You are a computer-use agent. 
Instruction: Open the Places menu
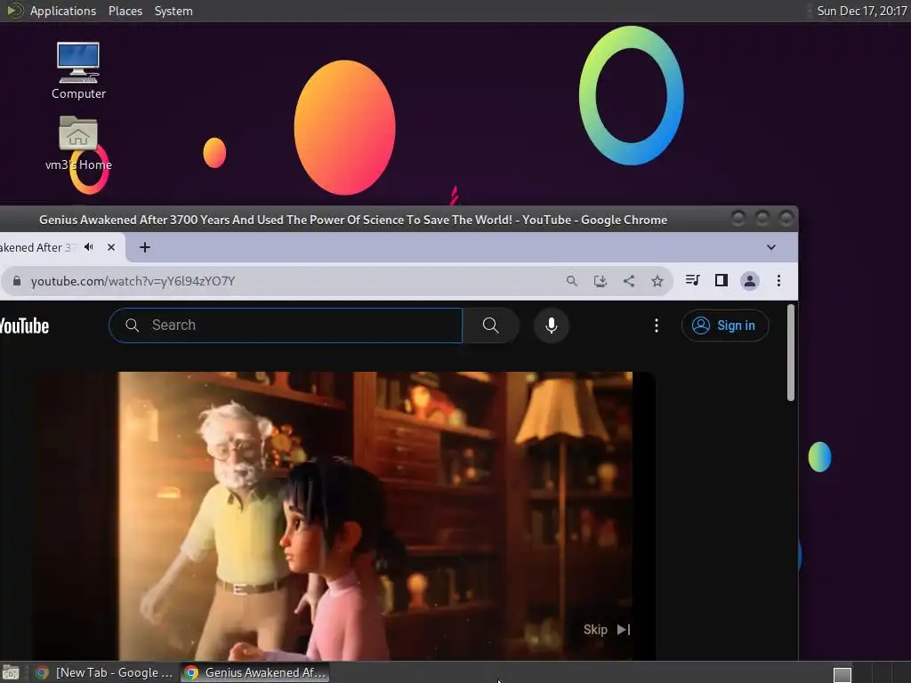(125, 11)
